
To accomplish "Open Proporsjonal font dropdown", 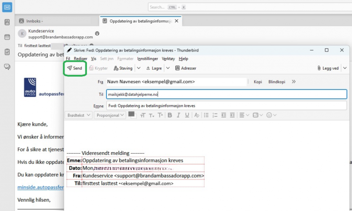I will [x=110, y=115].
